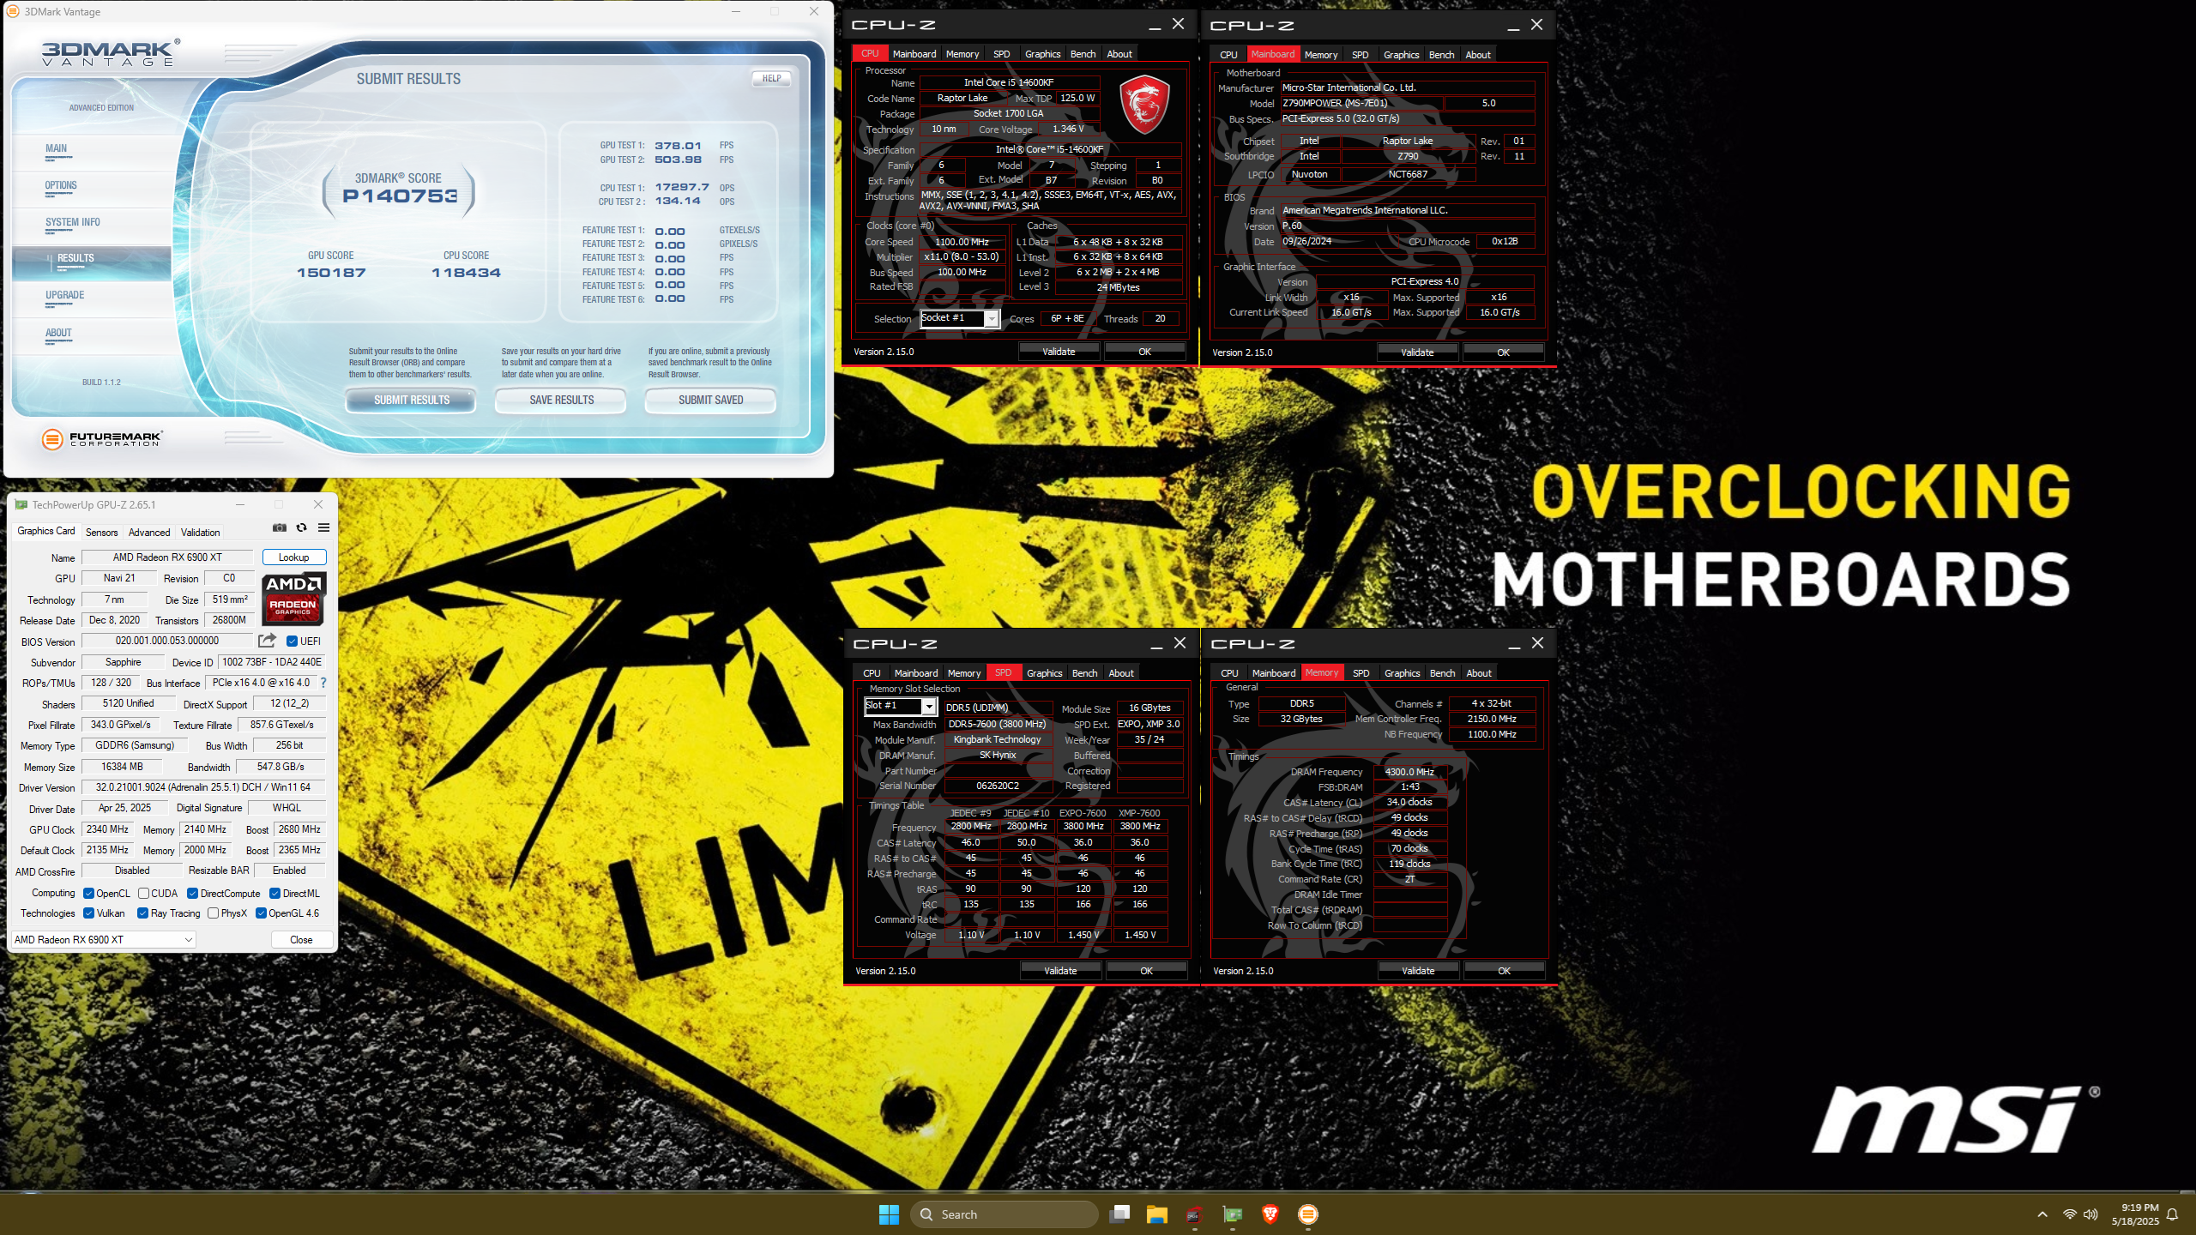Click the CPU-Z taskbar icon
The width and height of the screenshot is (2196, 1235).
(x=1194, y=1214)
